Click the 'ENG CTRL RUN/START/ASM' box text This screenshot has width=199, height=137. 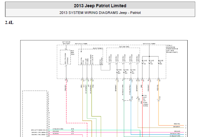[66, 58]
